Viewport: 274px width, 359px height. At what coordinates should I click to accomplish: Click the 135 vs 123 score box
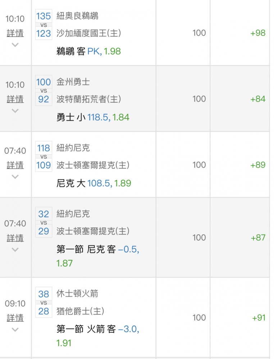pos(44,24)
